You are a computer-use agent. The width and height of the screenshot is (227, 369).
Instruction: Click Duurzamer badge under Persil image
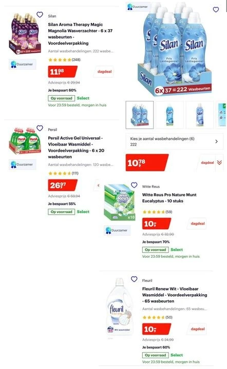23,165
